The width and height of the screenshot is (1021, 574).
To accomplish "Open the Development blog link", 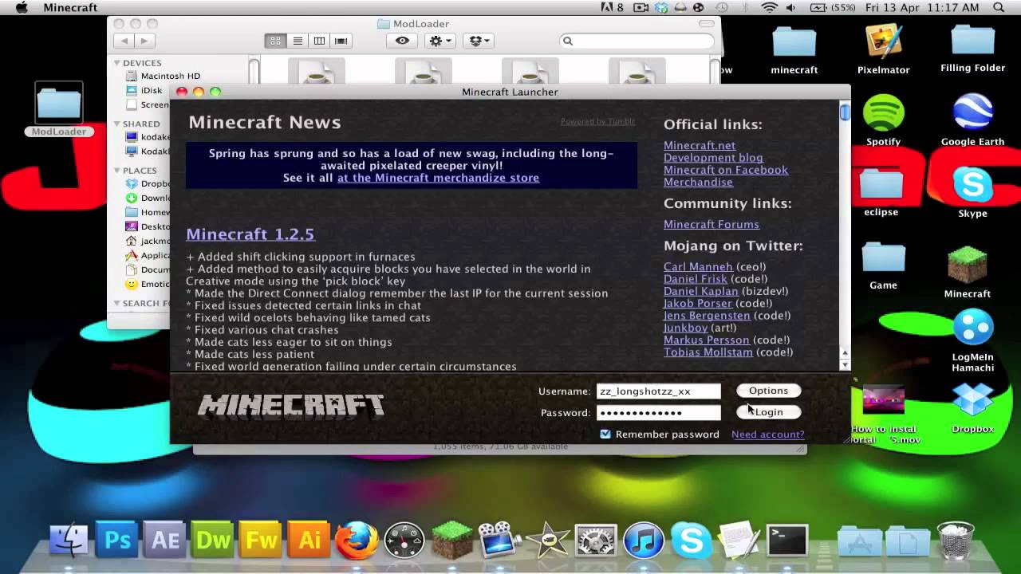I will [x=713, y=158].
